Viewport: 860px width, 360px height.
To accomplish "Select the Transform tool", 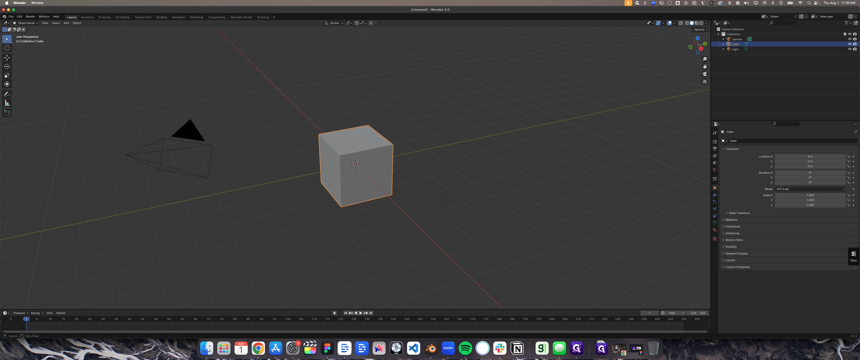I will click(x=7, y=84).
